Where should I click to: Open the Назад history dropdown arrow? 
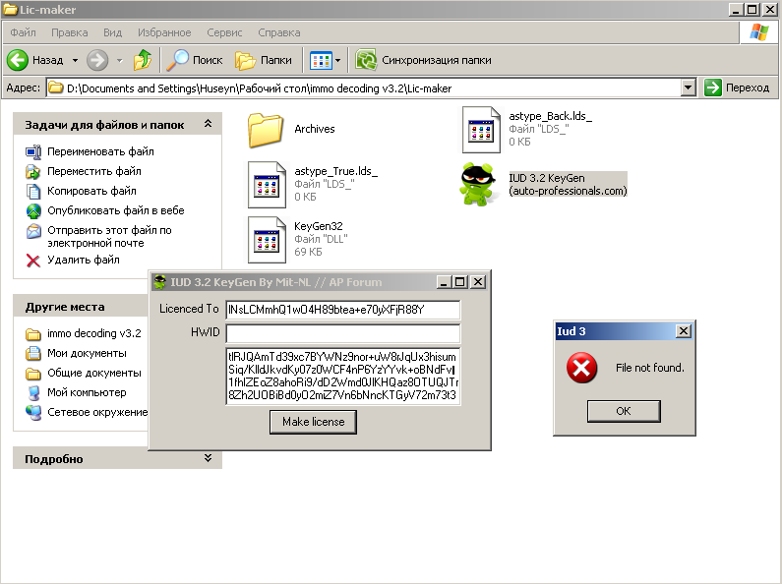pos(76,60)
